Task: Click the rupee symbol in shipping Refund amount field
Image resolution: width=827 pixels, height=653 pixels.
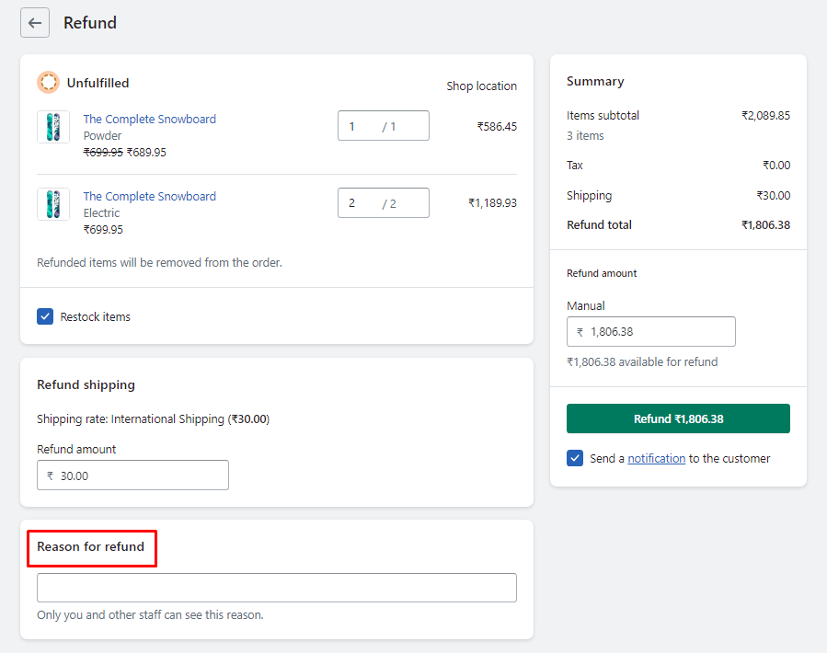Action: click(52, 475)
